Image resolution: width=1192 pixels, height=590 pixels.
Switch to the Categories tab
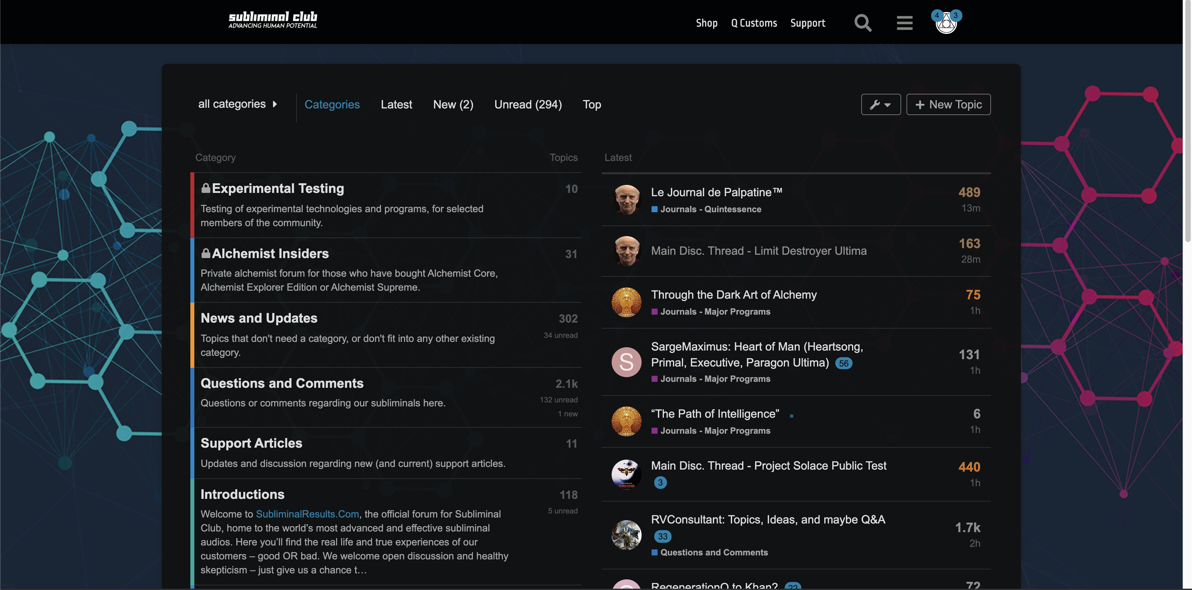coord(332,104)
